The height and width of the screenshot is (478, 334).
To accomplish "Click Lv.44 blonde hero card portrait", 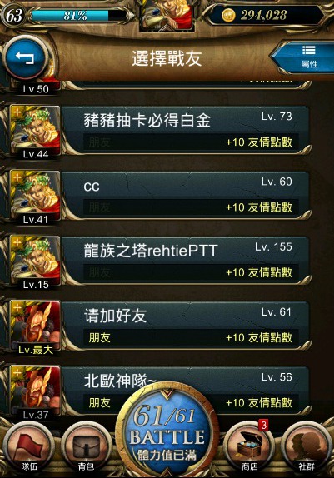I will click(35, 131).
